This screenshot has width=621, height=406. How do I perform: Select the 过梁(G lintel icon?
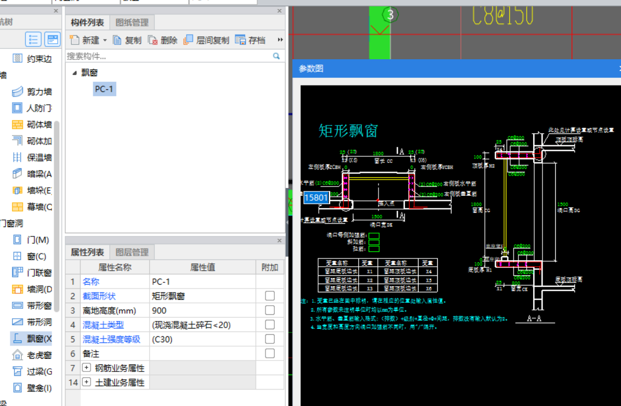pyautogui.click(x=17, y=371)
